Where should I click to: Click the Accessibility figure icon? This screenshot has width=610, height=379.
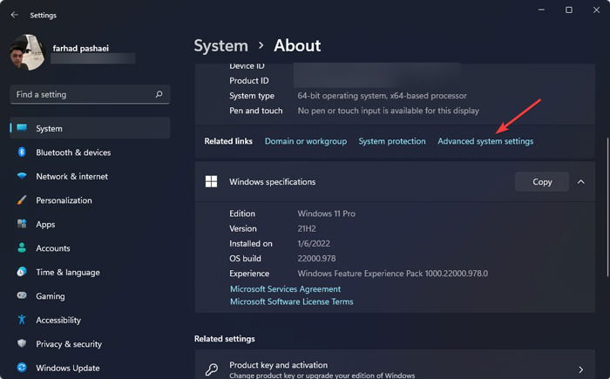[x=22, y=320]
